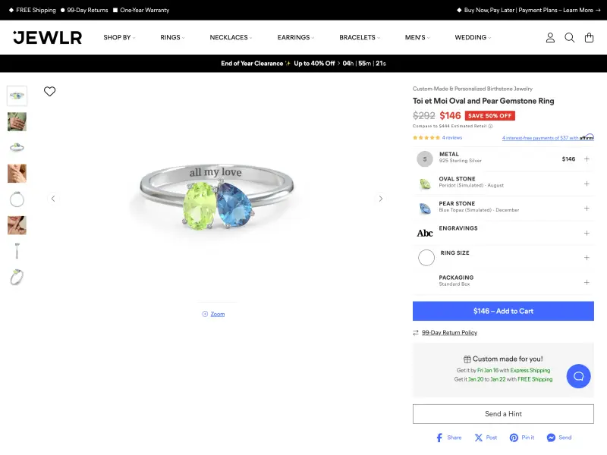Expand the Ring Size selector
607x455 pixels.
tap(587, 258)
